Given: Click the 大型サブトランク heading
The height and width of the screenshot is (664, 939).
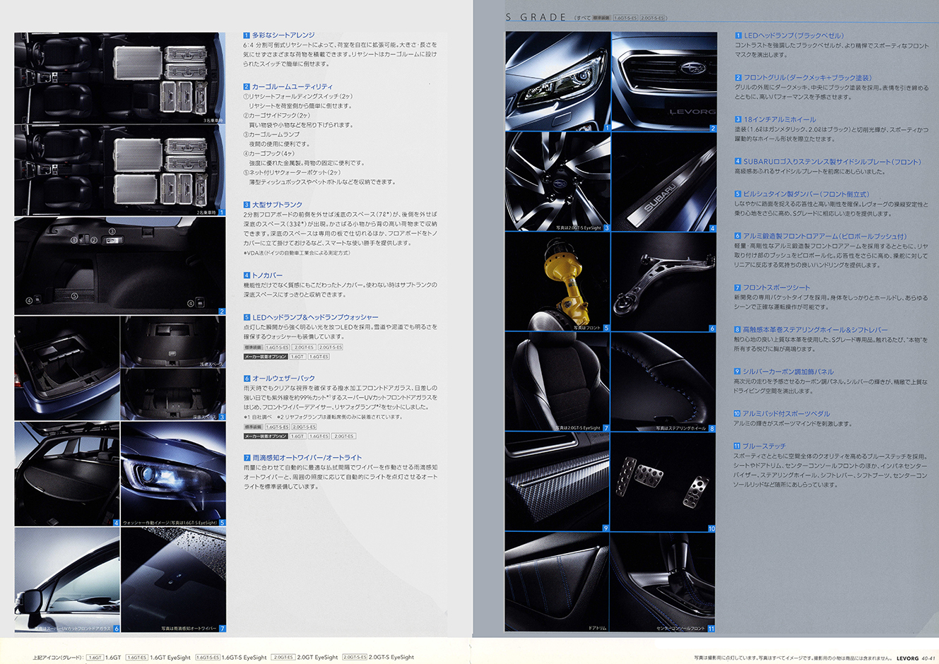Looking at the screenshot, I should 273,205.
